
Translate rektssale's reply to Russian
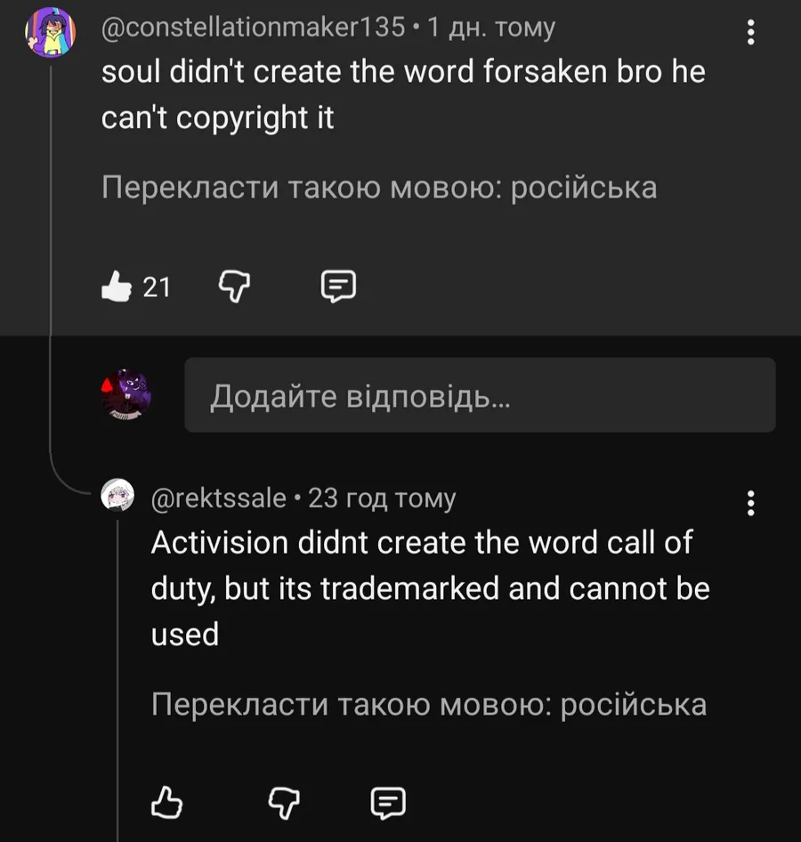(x=429, y=705)
